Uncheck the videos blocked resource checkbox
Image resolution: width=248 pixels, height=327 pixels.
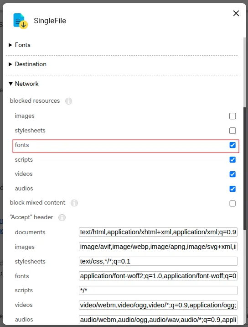click(232, 174)
